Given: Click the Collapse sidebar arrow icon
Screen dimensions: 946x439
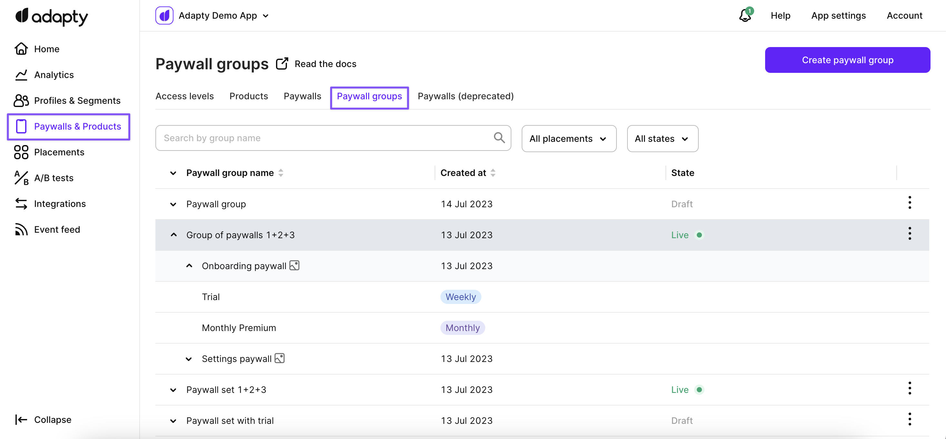Looking at the screenshot, I should [21, 420].
